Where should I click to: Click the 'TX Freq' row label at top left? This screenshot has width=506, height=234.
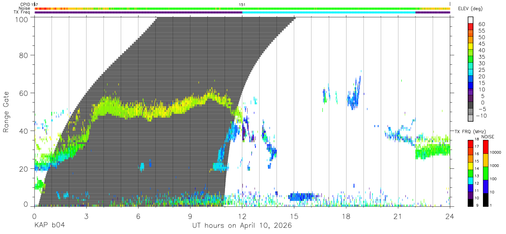coord(22,12)
